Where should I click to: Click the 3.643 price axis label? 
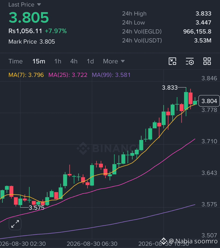[x=209, y=173]
